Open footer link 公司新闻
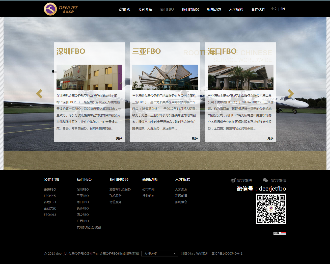Image resolution: width=330 pixels, height=264 pixels. point(148,189)
